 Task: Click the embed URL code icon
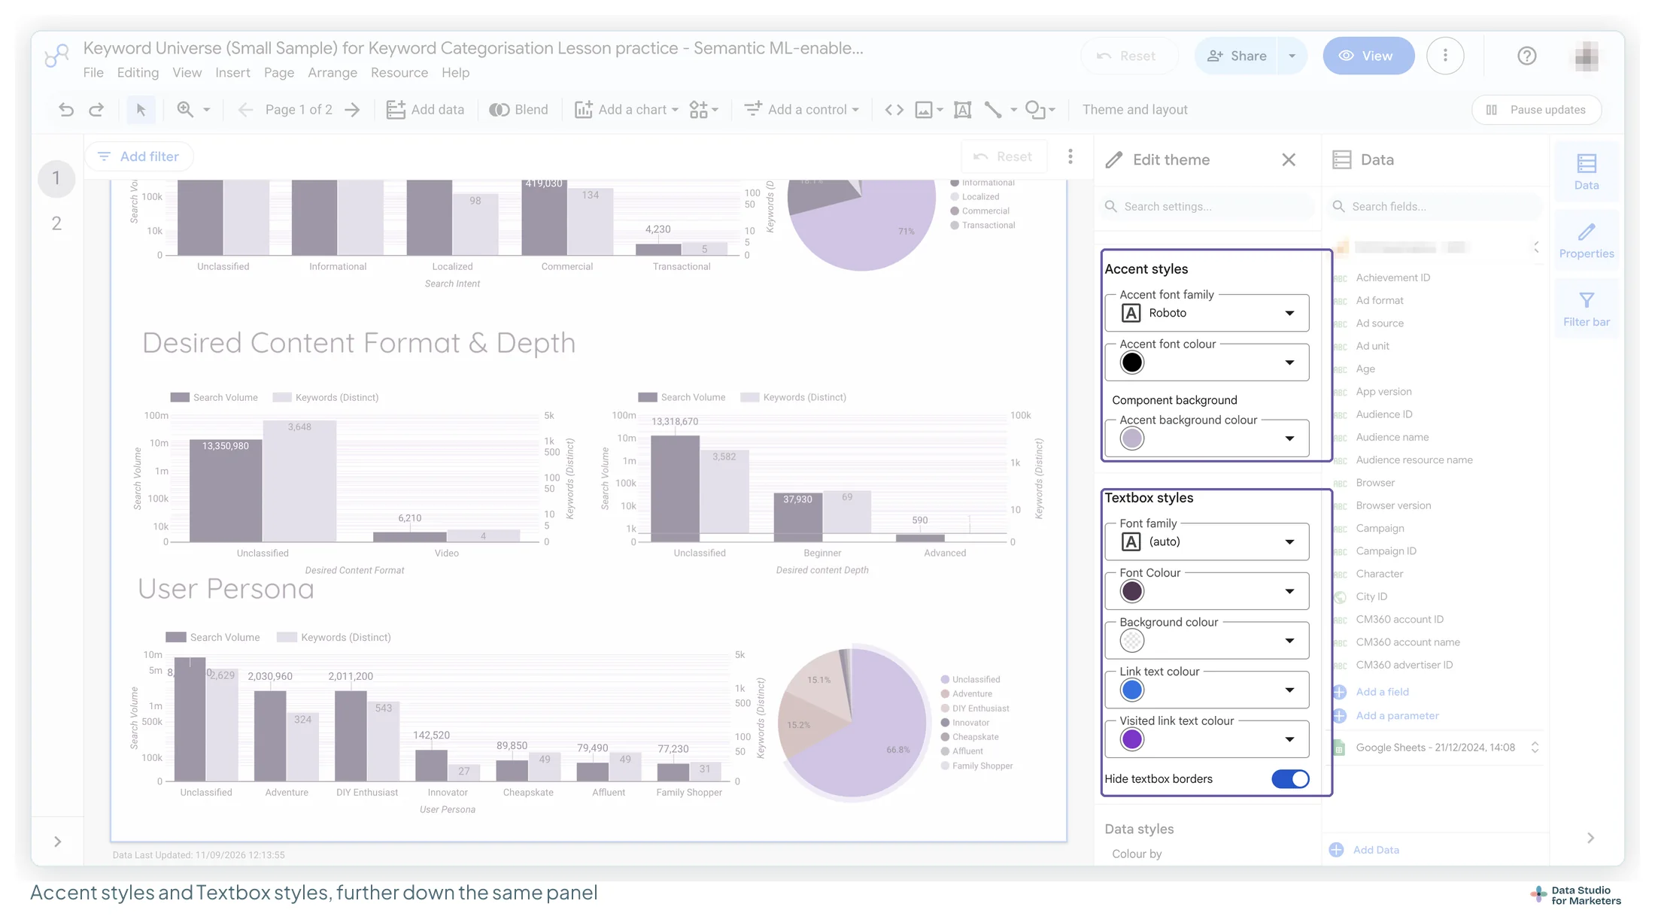click(x=894, y=110)
